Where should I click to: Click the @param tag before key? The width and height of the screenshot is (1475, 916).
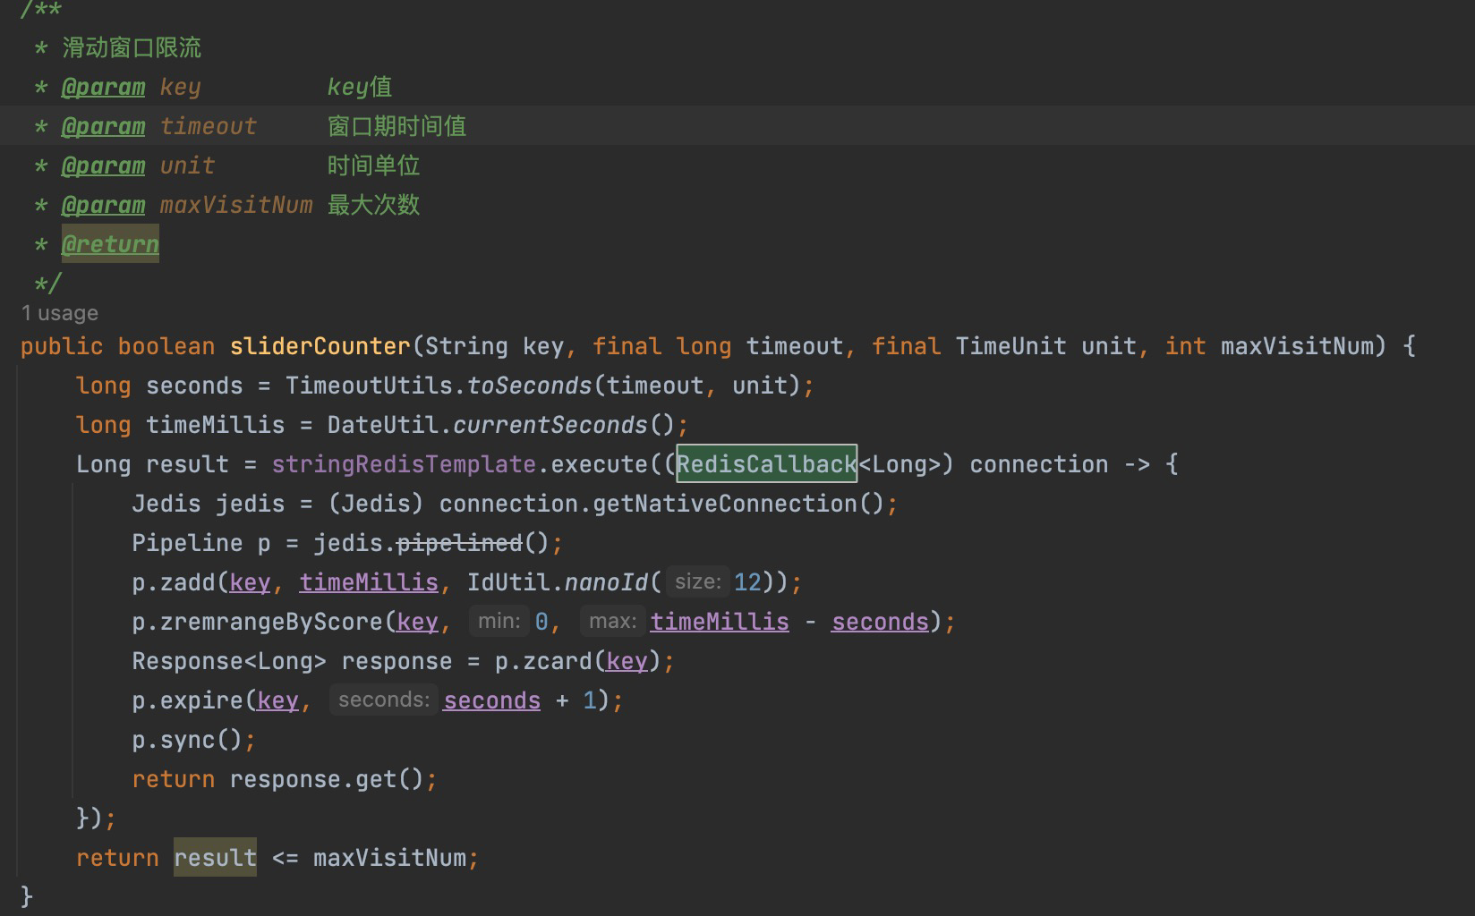point(103,87)
